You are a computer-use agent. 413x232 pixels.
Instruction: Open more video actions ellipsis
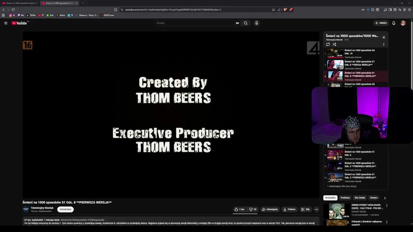(x=316, y=209)
